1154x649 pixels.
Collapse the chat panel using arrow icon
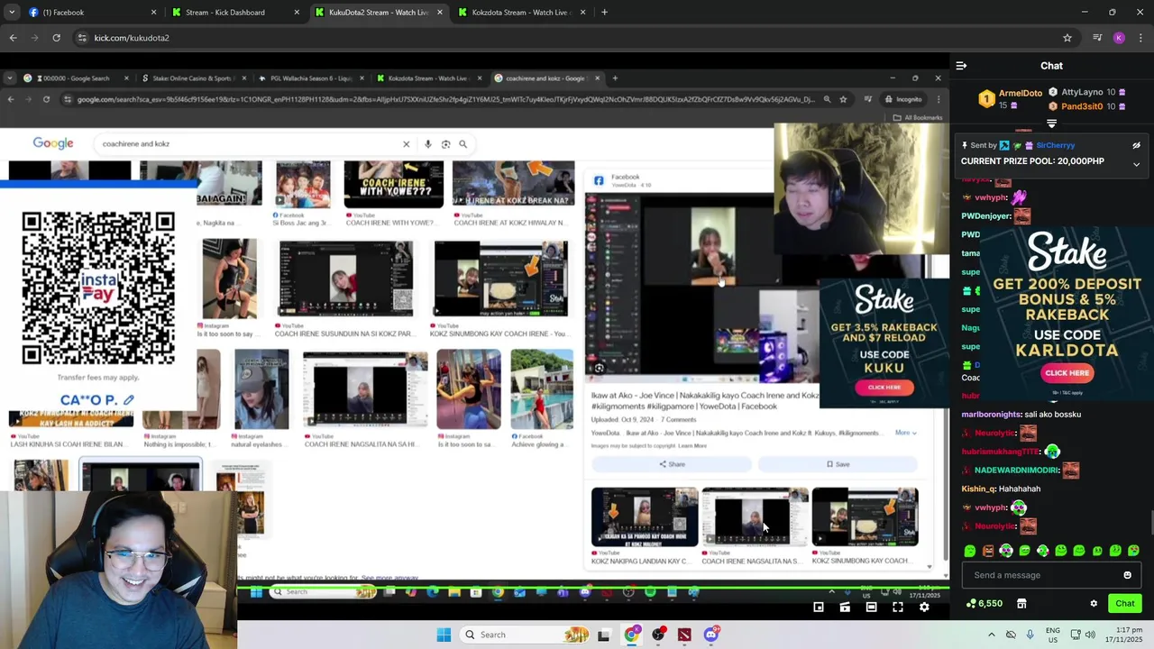(x=961, y=66)
